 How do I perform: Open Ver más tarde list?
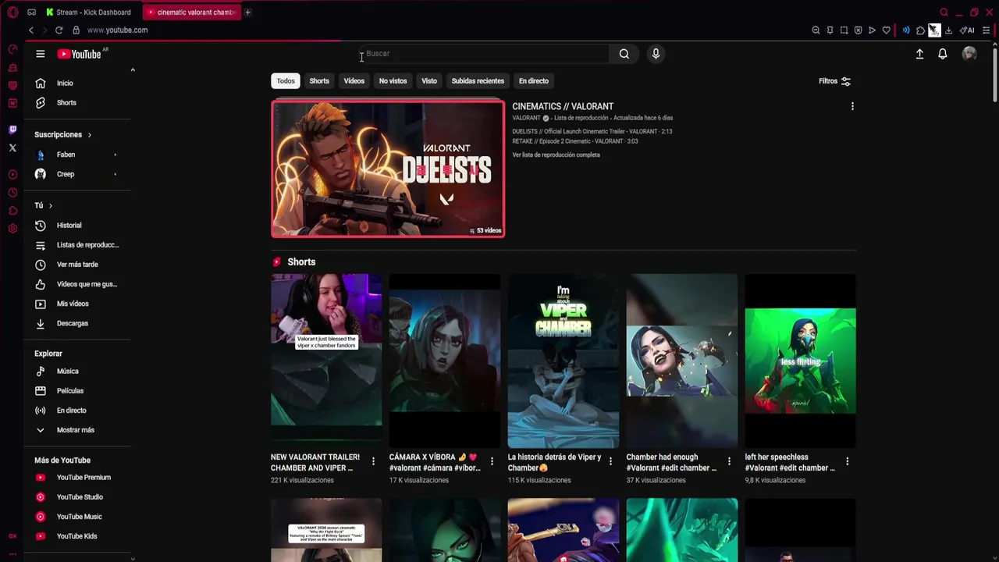point(76,265)
